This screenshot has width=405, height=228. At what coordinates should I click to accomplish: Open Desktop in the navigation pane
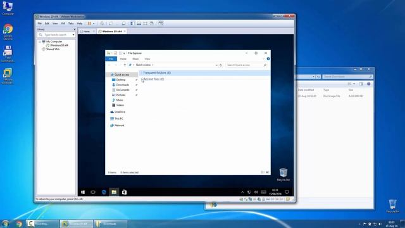[121, 80]
